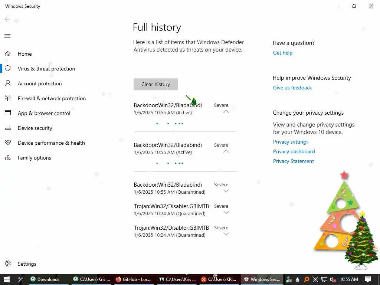Click the snowflake tray icon
380x285 pixels.
(315, 279)
